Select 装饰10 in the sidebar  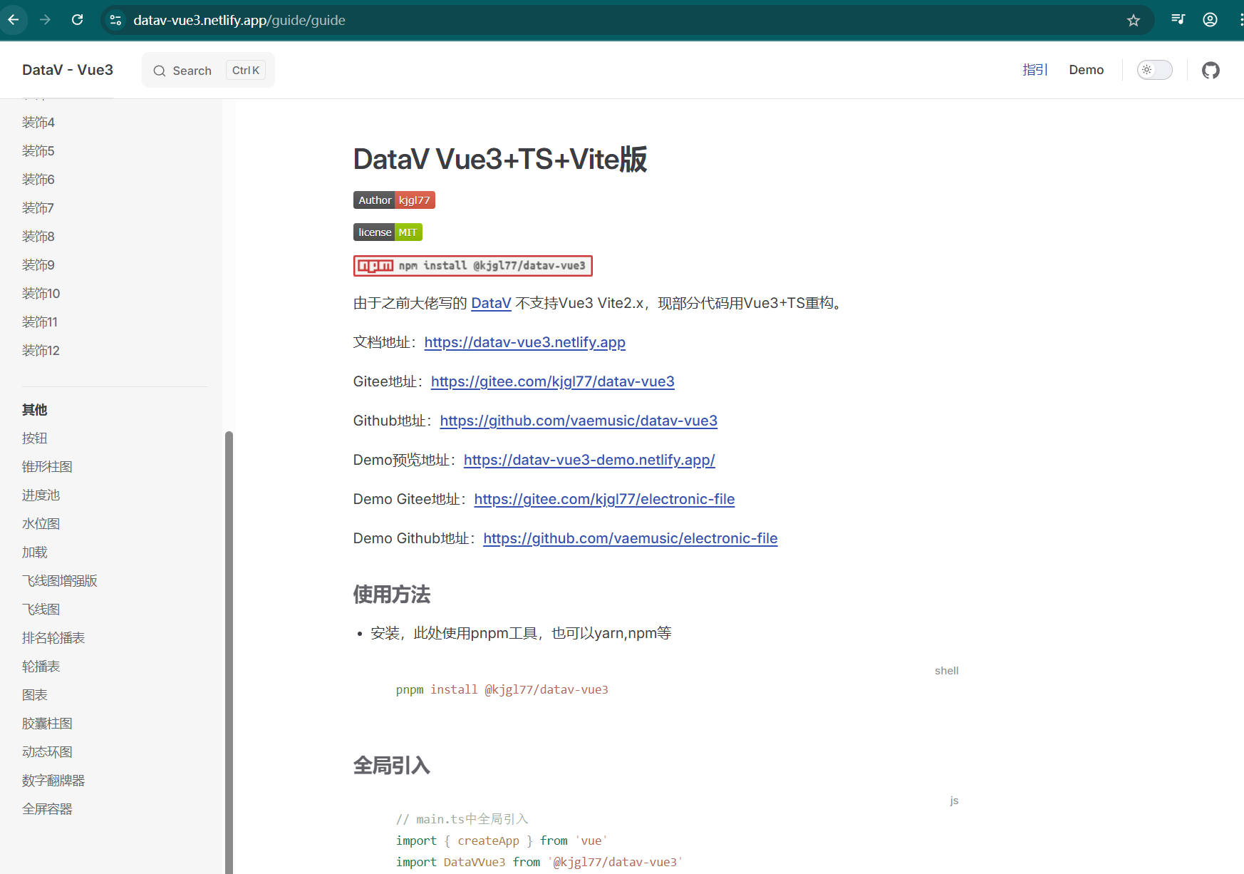click(x=41, y=294)
